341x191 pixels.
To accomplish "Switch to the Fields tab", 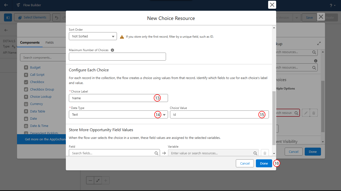I will pyautogui.click(x=50, y=42).
